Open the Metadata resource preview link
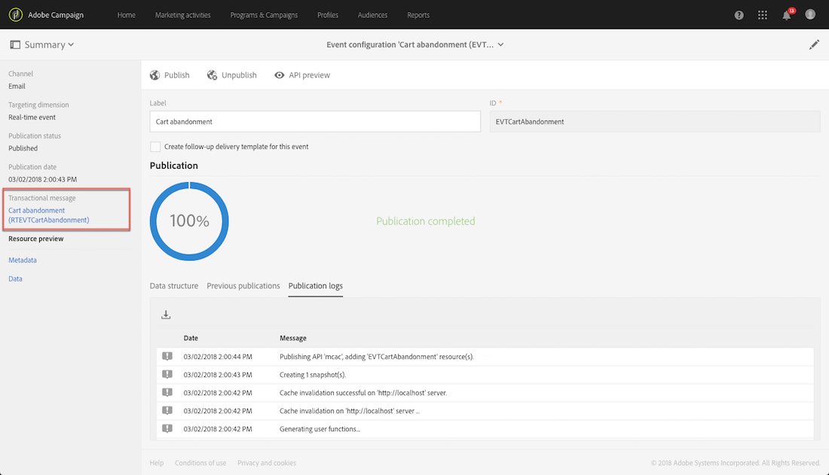Screen dimensions: 829x475 23,260
